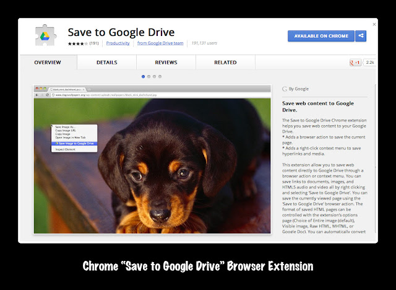Select the fourth screenshot carousel dot
Image resolution: width=396 pixels, height=290 pixels.
[160, 77]
